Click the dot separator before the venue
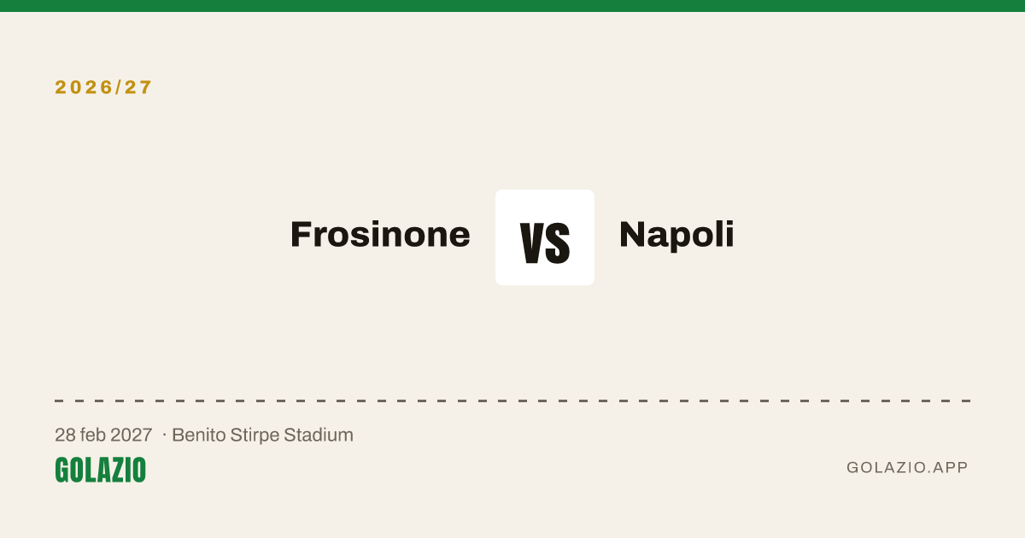Image resolution: width=1025 pixels, height=538 pixels. 164,435
